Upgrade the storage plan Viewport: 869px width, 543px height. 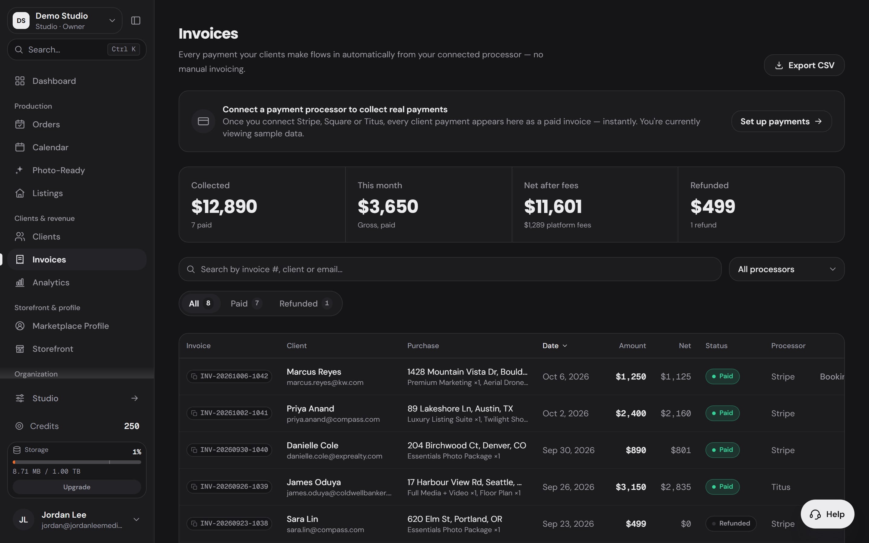[77, 487]
